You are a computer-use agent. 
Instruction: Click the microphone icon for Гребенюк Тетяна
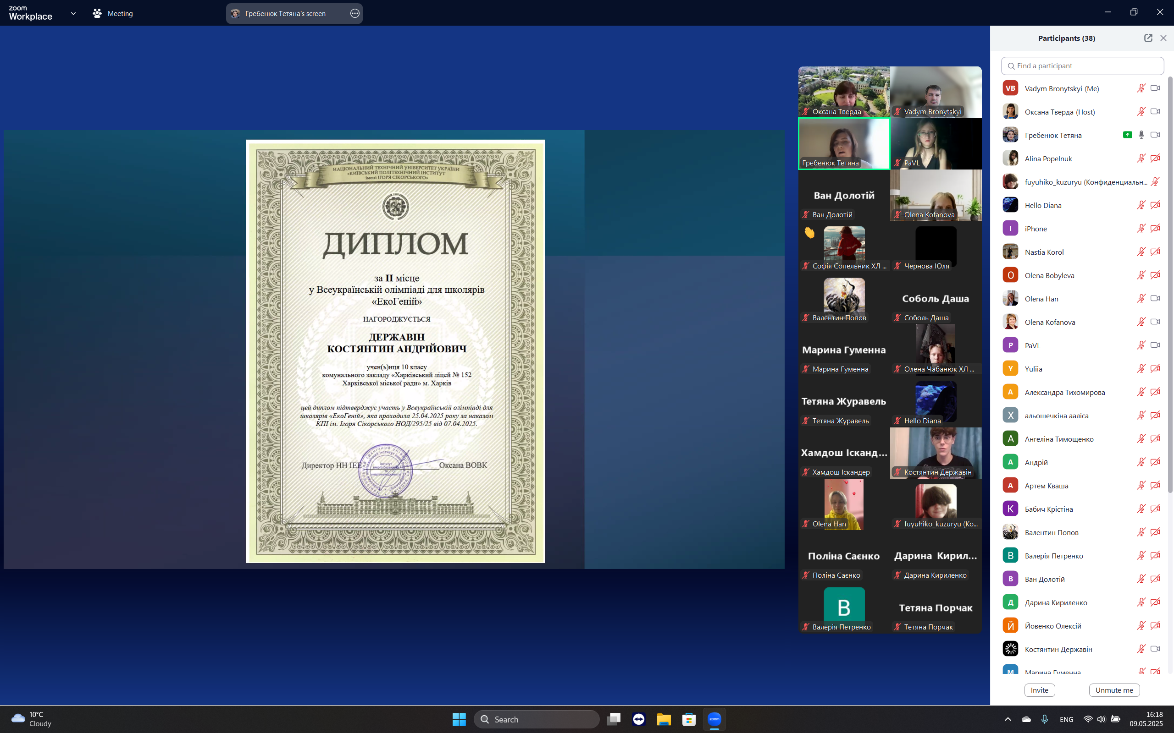[1141, 135]
